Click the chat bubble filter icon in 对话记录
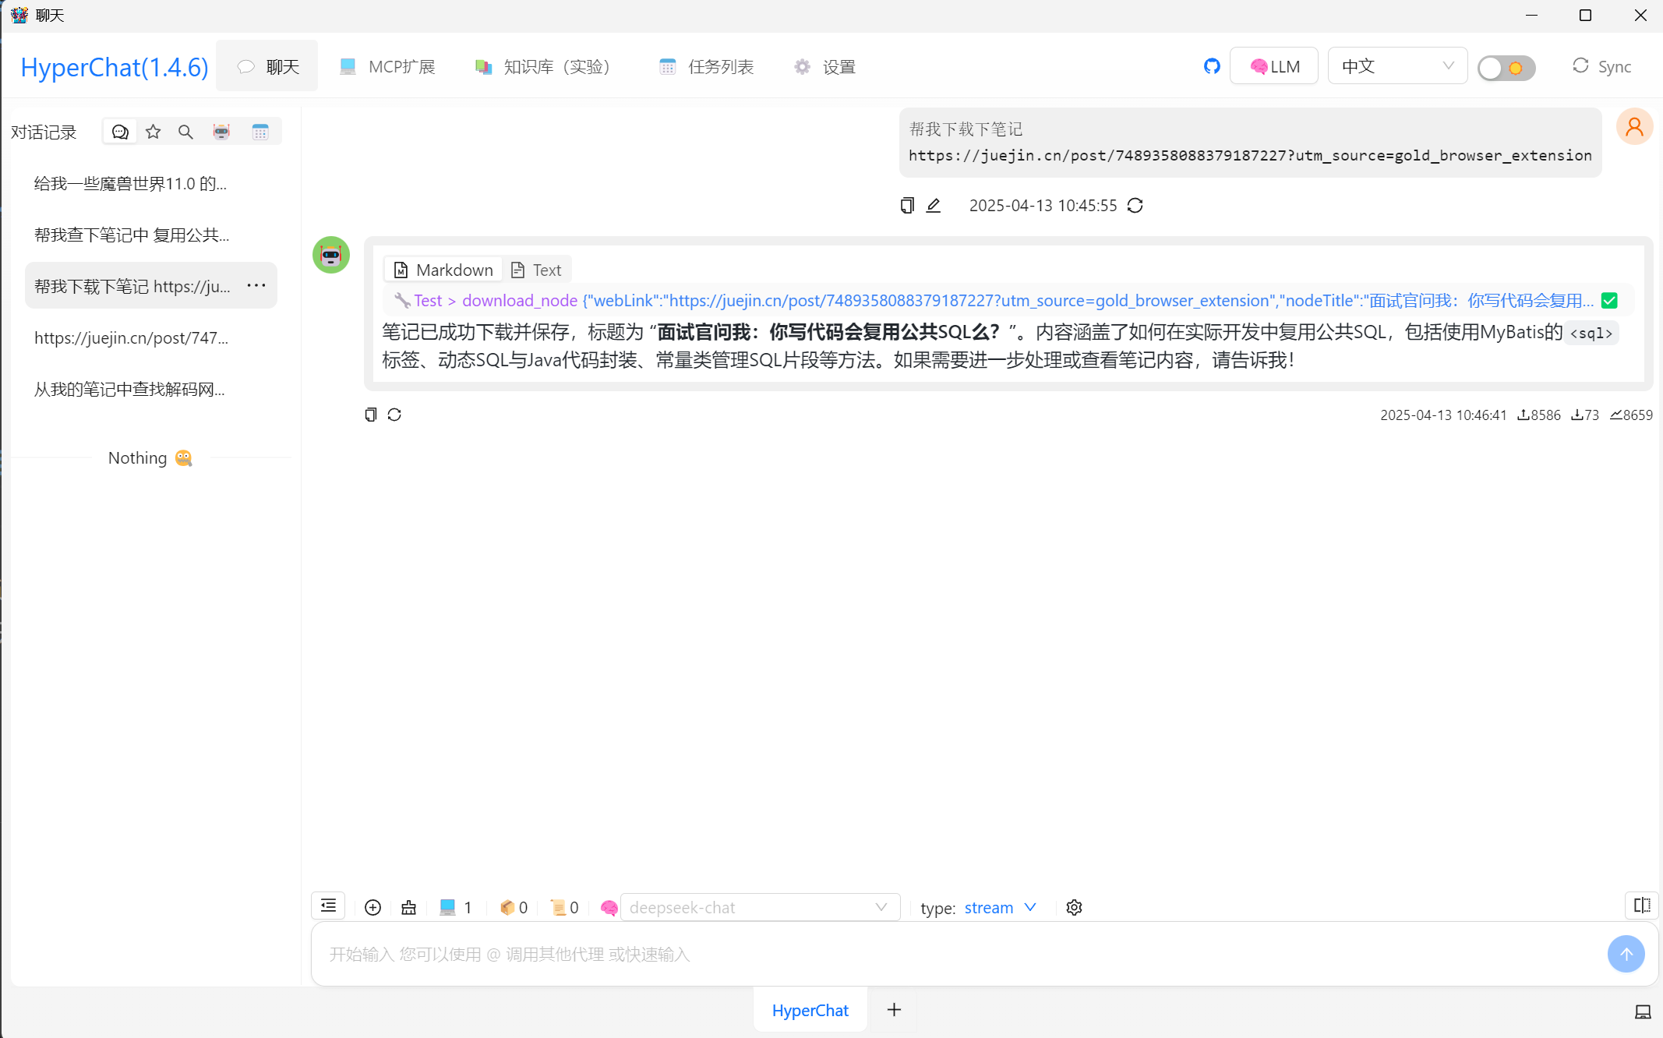Image resolution: width=1663 pixels, height=1038 pixels. (120, 132)
